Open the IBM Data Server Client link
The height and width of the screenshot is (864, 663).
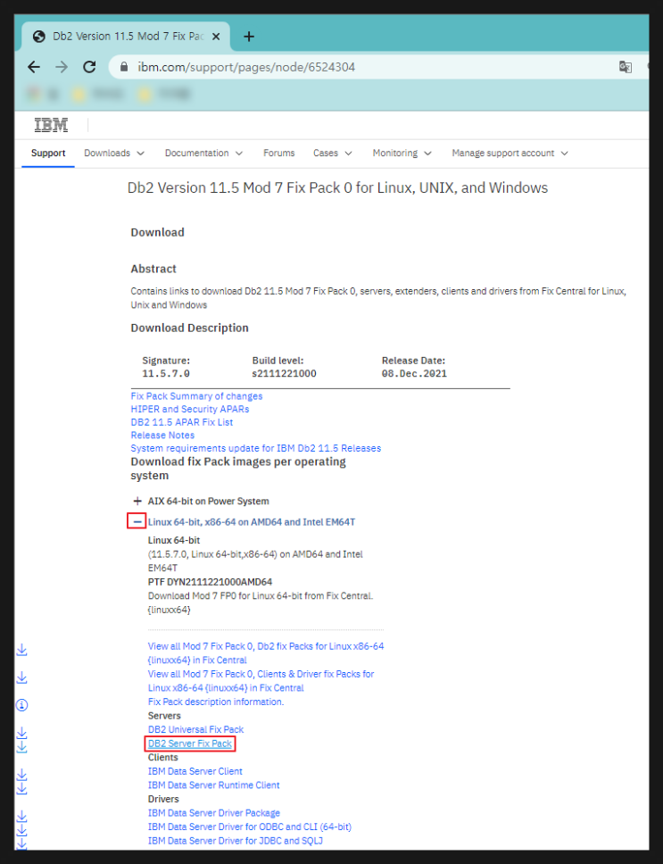195,771
